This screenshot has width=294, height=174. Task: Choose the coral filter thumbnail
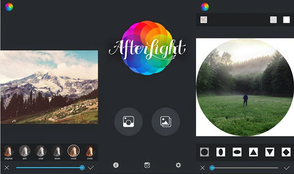click(73, 152)
